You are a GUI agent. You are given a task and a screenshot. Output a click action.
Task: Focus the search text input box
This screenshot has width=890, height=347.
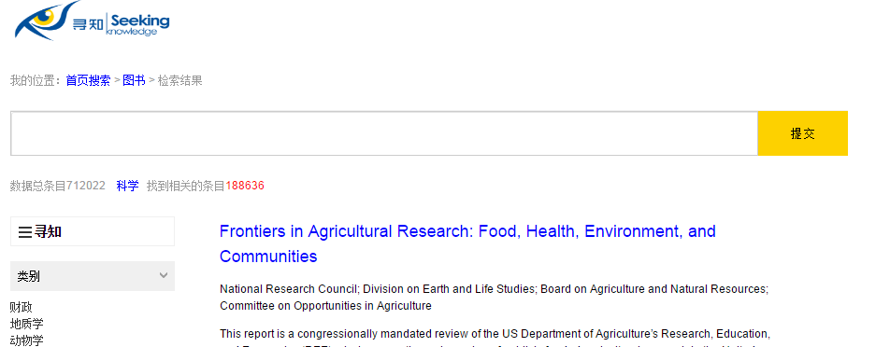coord(384,133)
